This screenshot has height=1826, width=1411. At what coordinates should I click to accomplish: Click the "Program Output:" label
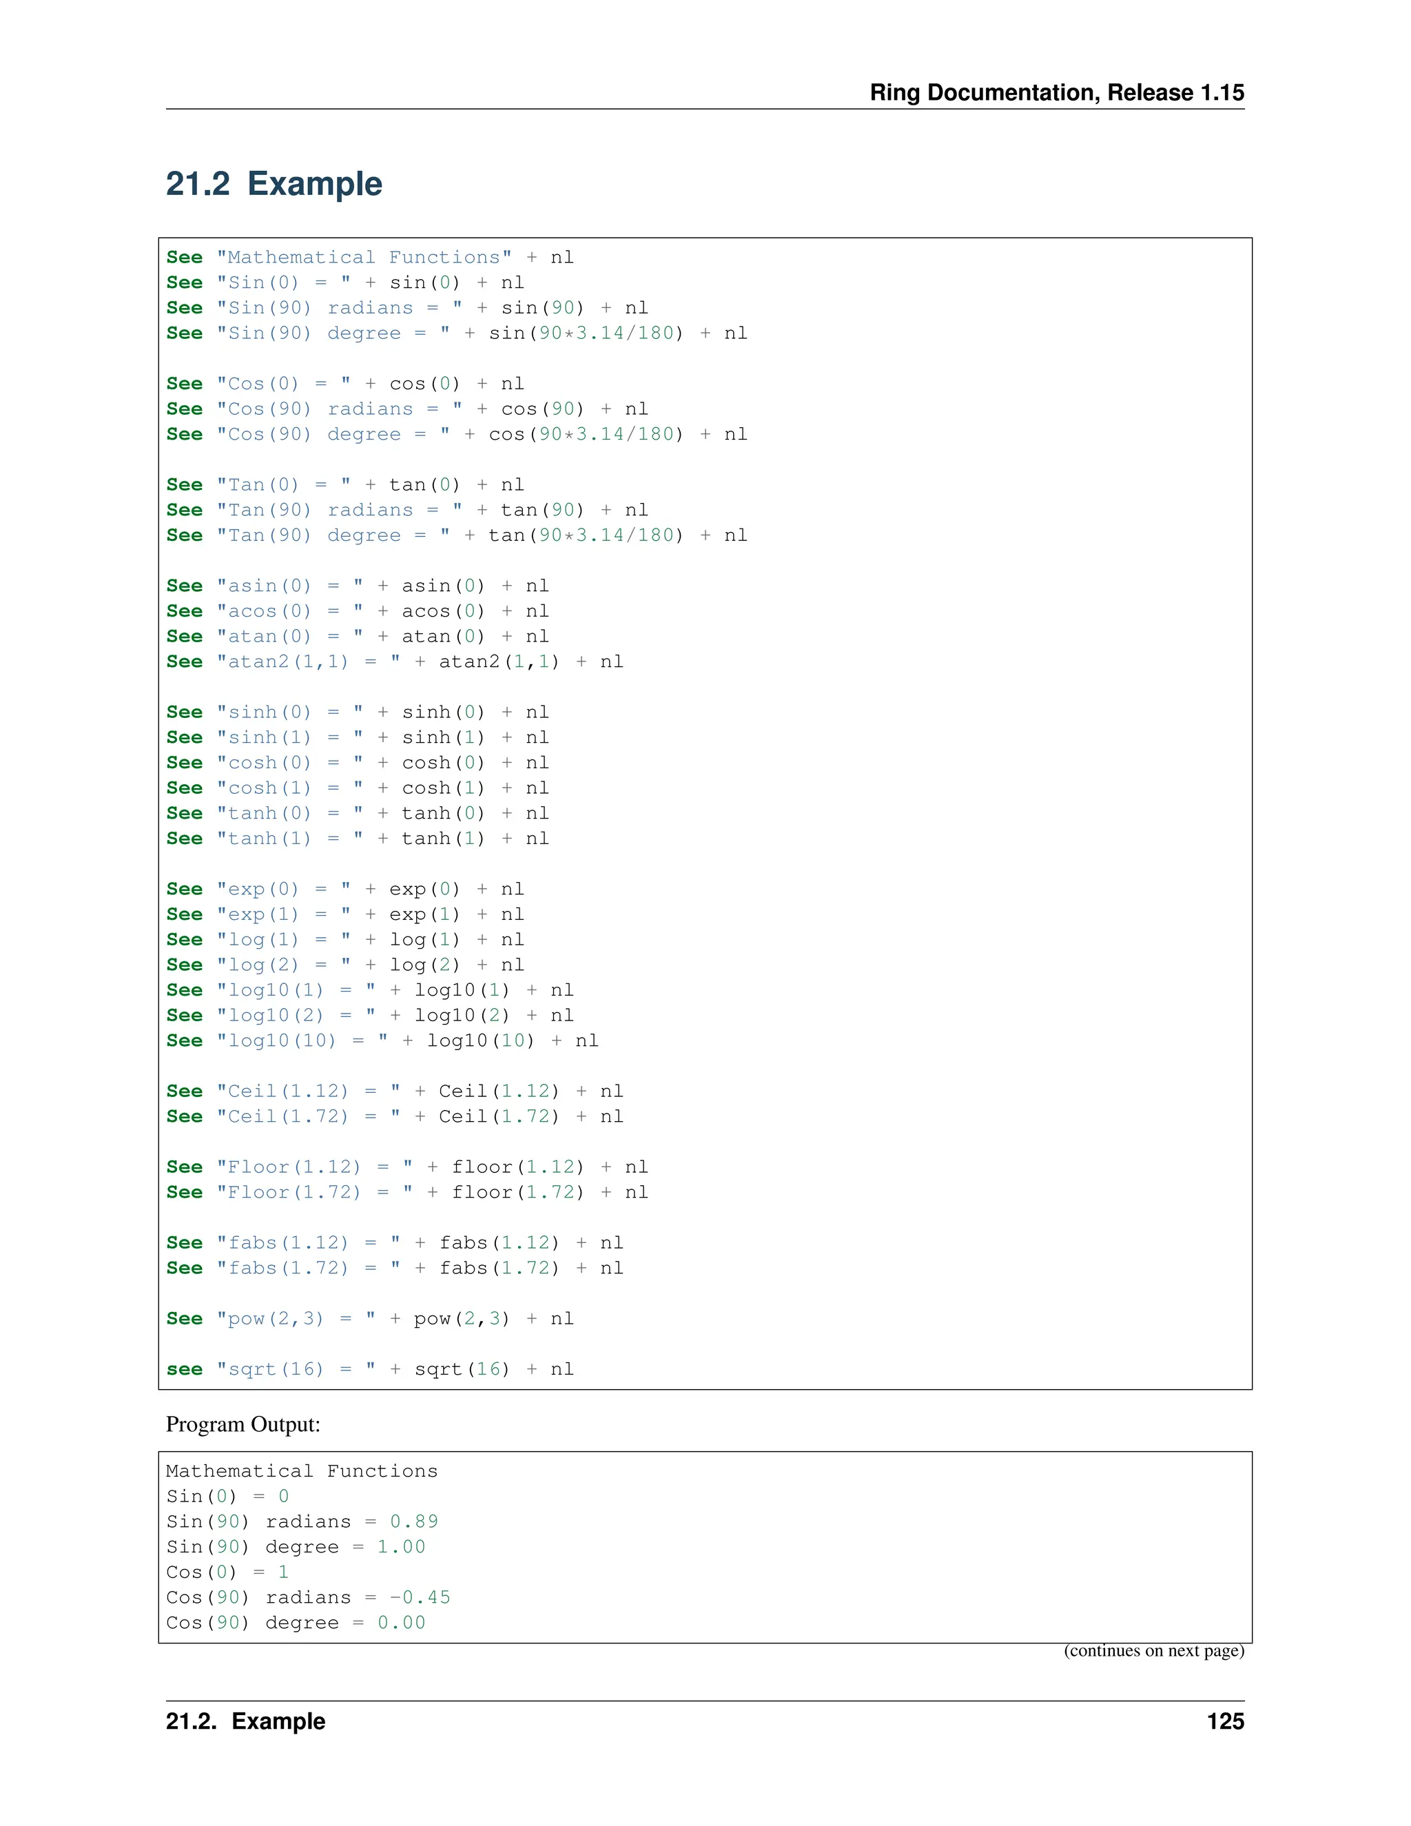coord(243,1424)
